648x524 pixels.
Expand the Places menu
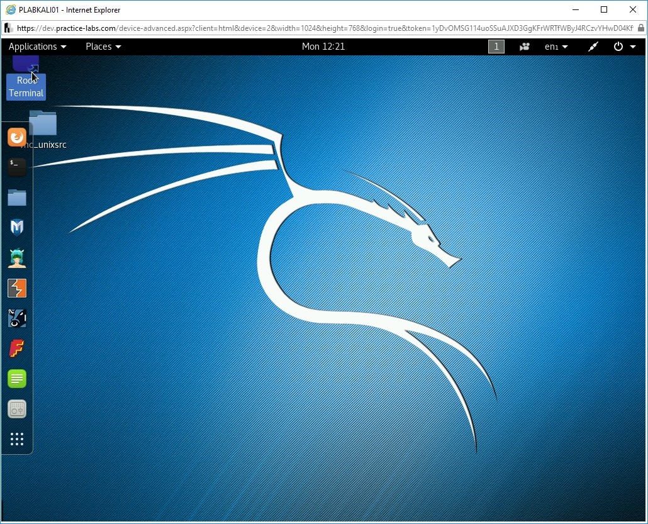(103, 47)
